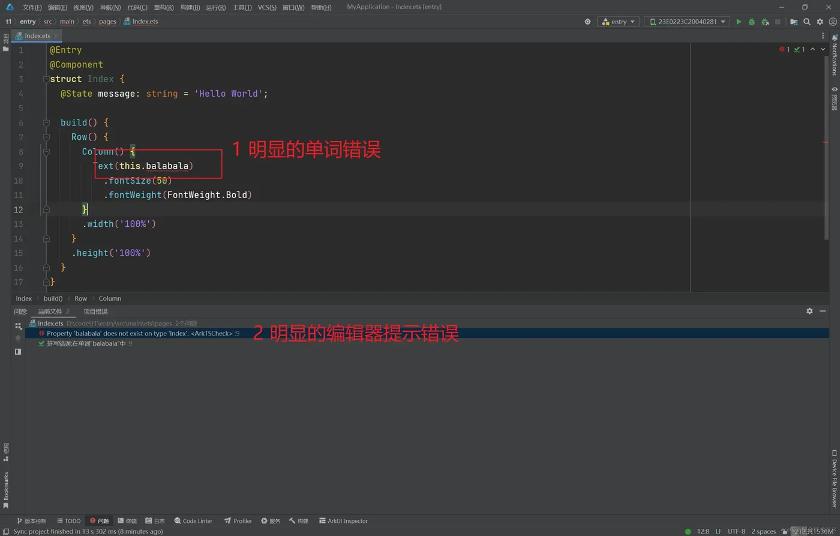Collapse the build() fold marker
840x536 pixels.
pos(46,123)
